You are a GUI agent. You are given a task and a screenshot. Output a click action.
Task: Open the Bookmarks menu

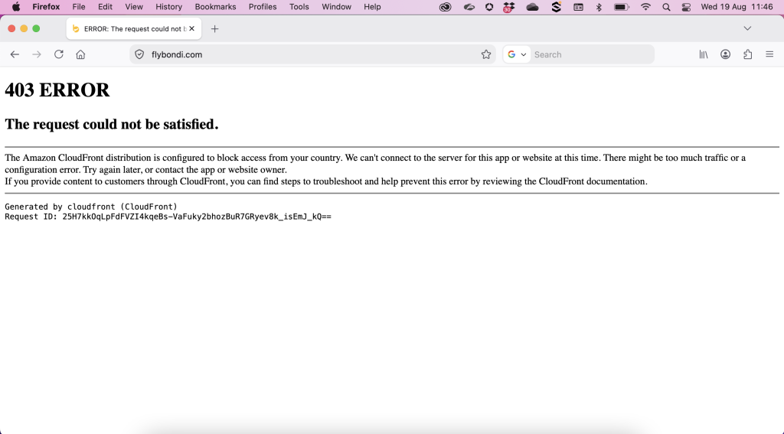coord(215,7)
